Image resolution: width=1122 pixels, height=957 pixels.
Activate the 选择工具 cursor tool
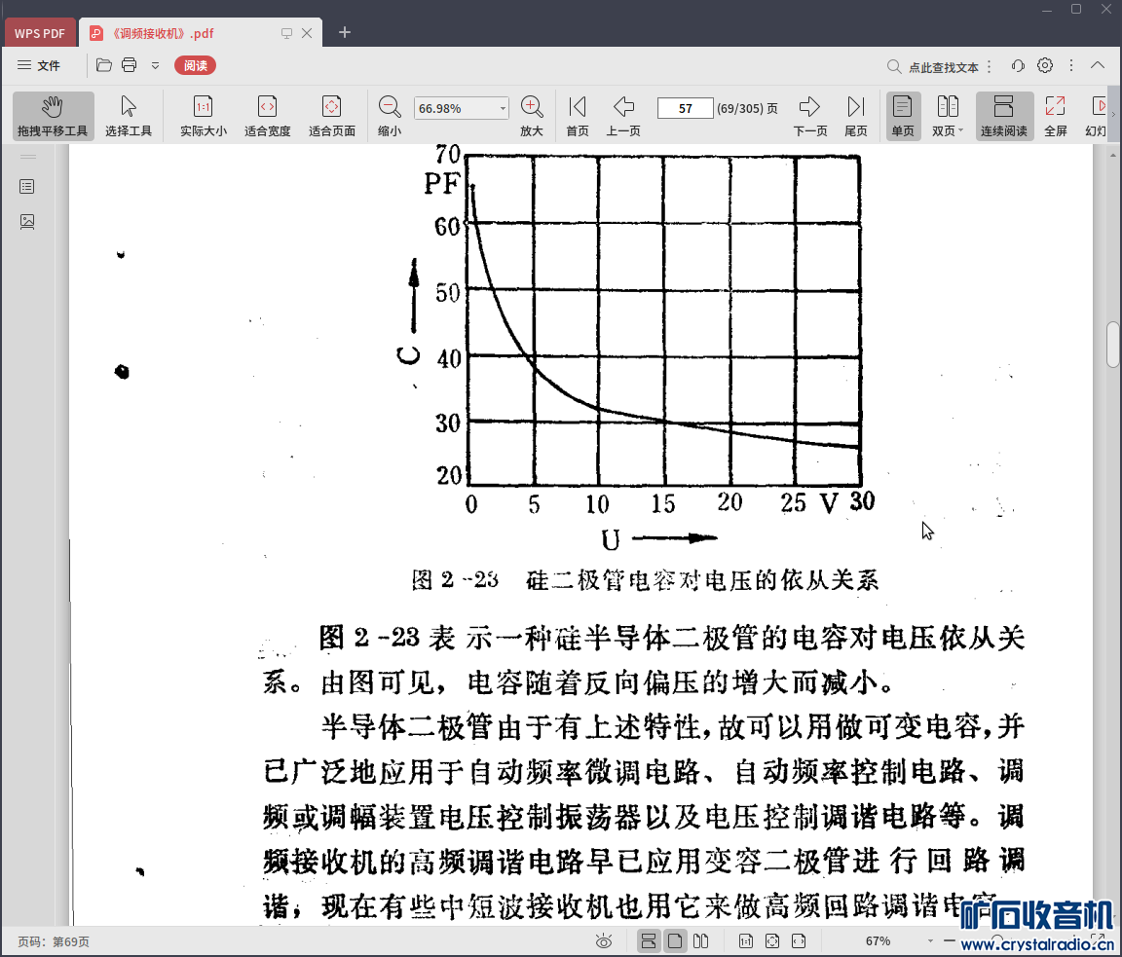129,116
